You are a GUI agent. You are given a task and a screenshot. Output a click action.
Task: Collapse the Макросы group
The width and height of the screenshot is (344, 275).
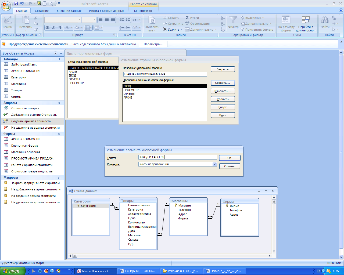[x=59, y=178]
